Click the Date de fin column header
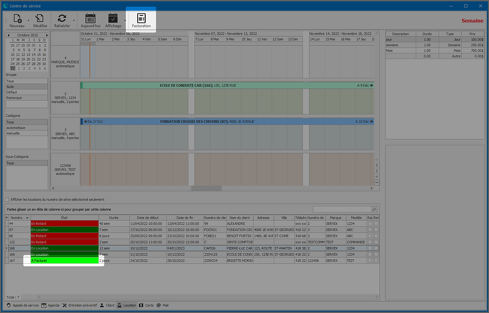Image resolution: width=489 pixels, height=313 pixels. [185, 218]
